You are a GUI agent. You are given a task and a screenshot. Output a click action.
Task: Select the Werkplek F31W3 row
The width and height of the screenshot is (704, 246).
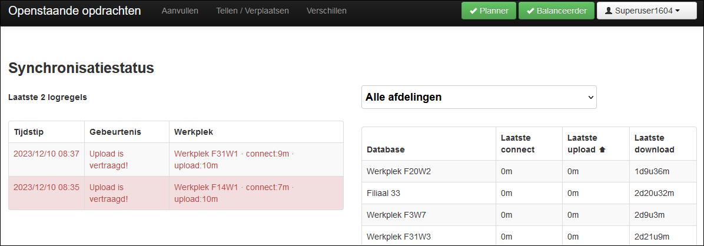pyautogui.click(x=529, y=236)
